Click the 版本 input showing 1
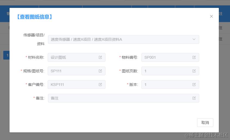The height and width of the screenshot is (140, 230). tap(170, 85)
